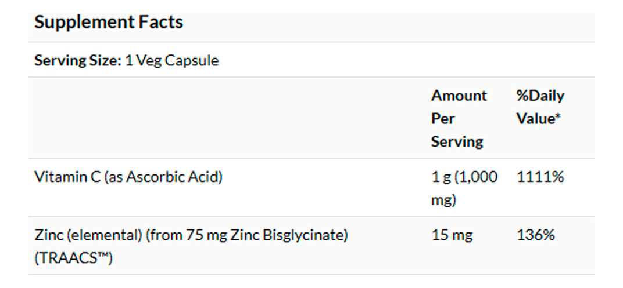Click the 1111% daily value cell
Viewport: 623px width, 288px height.
tap(540, 177)
